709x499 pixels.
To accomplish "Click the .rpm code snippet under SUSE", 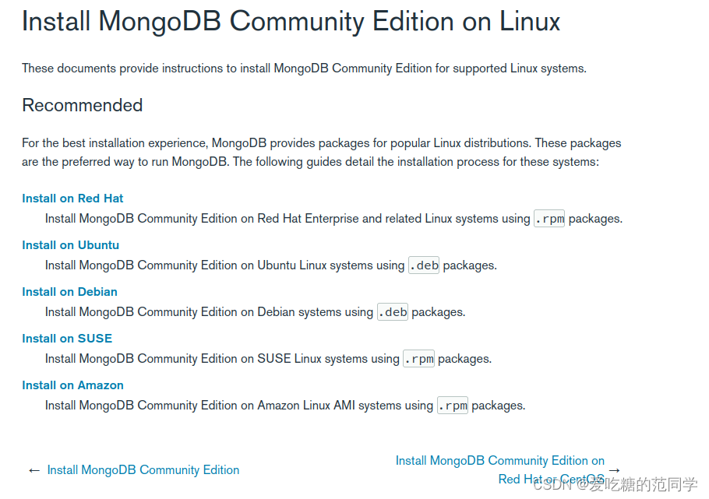I will pyautogui.click(x=418, y=359).
